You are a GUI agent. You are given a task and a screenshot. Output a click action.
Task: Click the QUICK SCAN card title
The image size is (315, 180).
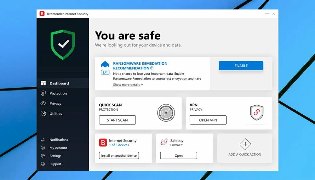[x=110, y=105]
